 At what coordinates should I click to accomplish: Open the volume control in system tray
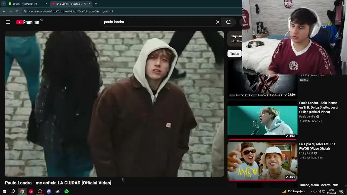point(319,191)
